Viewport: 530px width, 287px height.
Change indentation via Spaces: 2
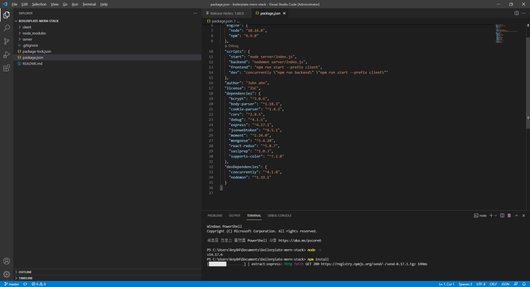click(465, 284)
